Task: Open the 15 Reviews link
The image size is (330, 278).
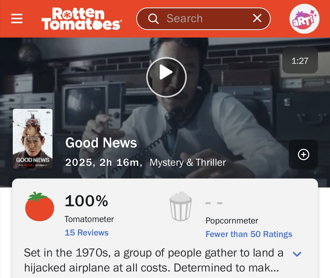Action: click(x=86, y=232)
